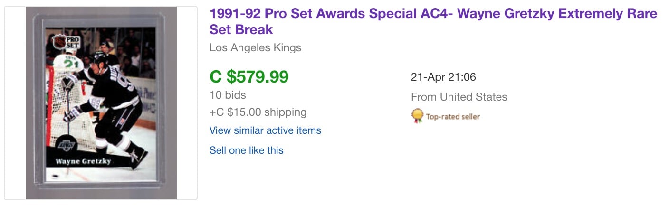This screenshot has width=669, height=205.
Task: Click the Top-rated seller label text
Action: [x=453, y=116]
